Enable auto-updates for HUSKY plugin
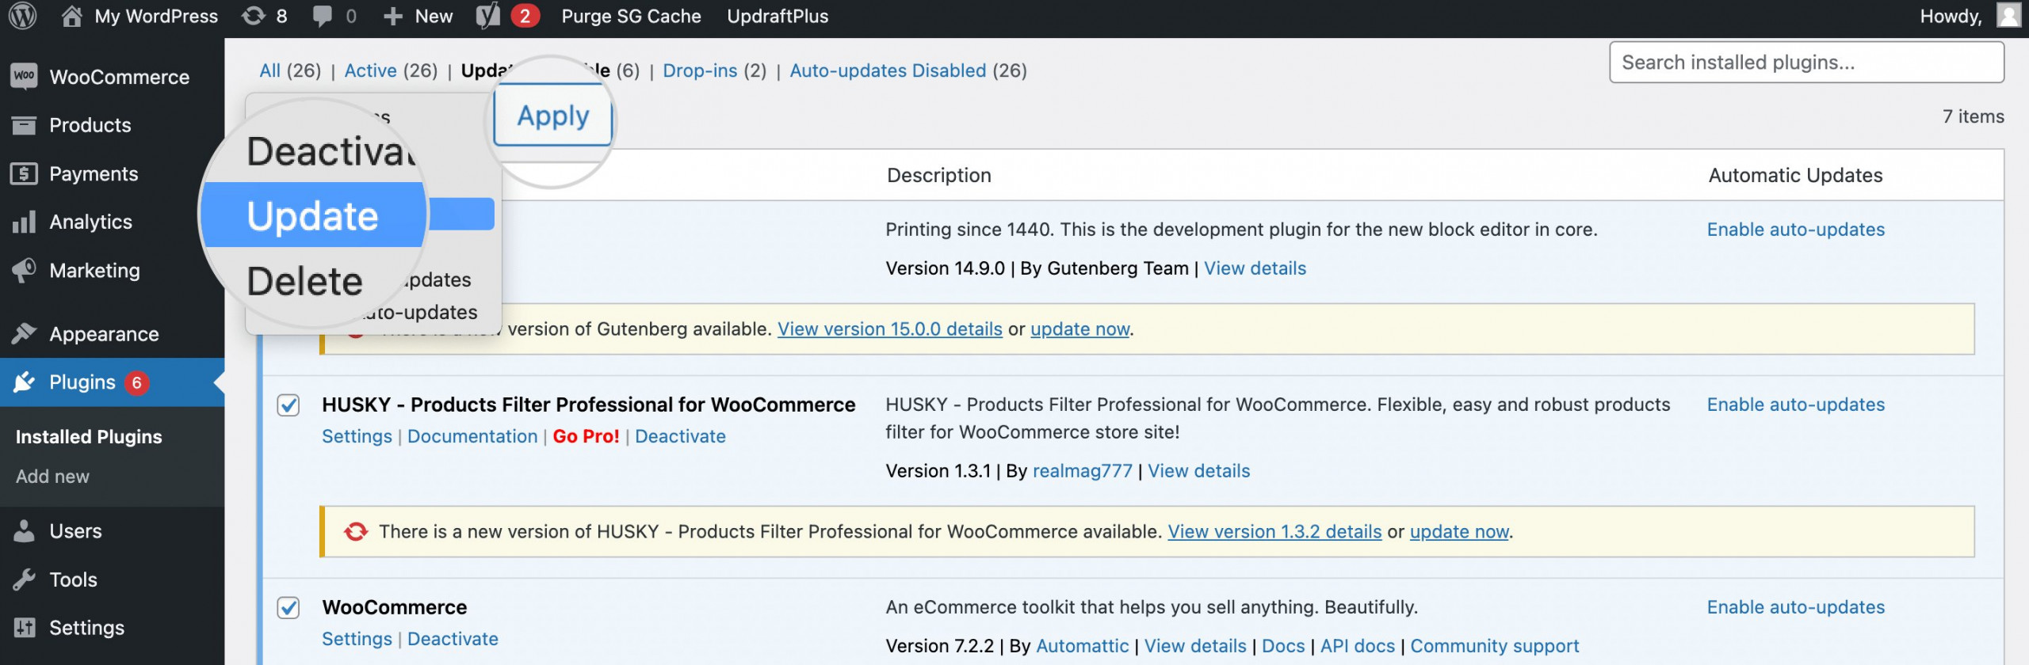This screenshot has width=2029, height=665. point(1796,405)
